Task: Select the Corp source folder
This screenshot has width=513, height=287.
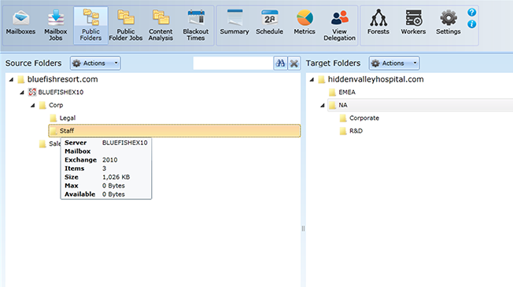Action: click(56, 105)
